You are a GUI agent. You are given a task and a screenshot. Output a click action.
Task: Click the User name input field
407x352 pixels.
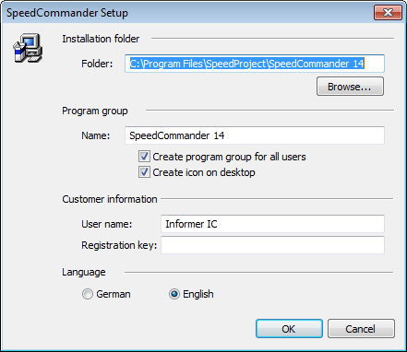coord(272,224)
